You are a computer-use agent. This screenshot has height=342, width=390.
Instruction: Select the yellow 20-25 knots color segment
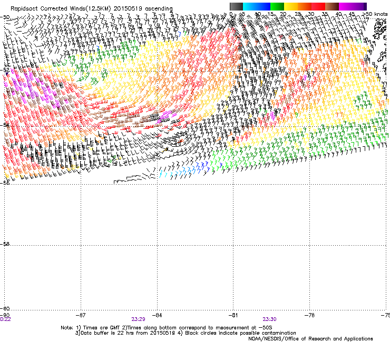click(x=291, y=6)
